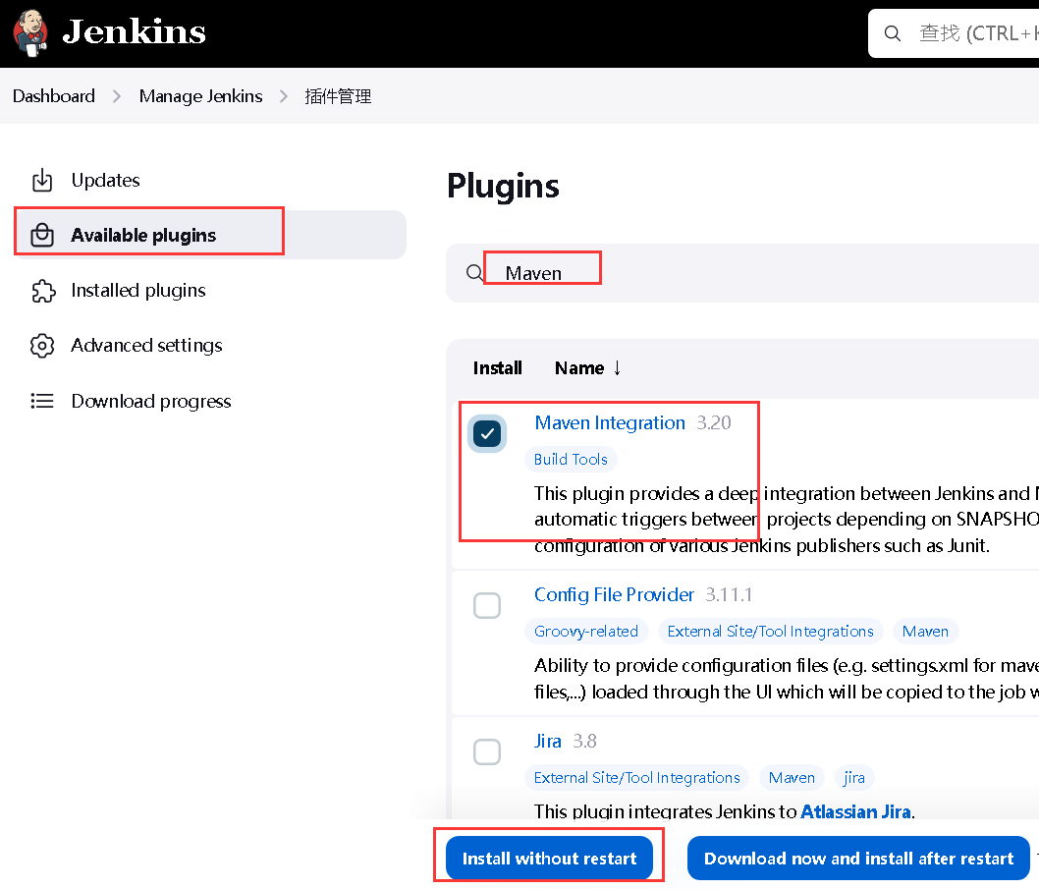Image resolution: width=1039 pixels, height=889 pixels.
Task: Click the Jenkins title text in header
Action: tap(134, 31)
